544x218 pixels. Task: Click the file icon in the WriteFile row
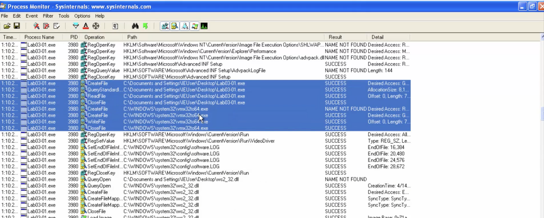point(84,122)
